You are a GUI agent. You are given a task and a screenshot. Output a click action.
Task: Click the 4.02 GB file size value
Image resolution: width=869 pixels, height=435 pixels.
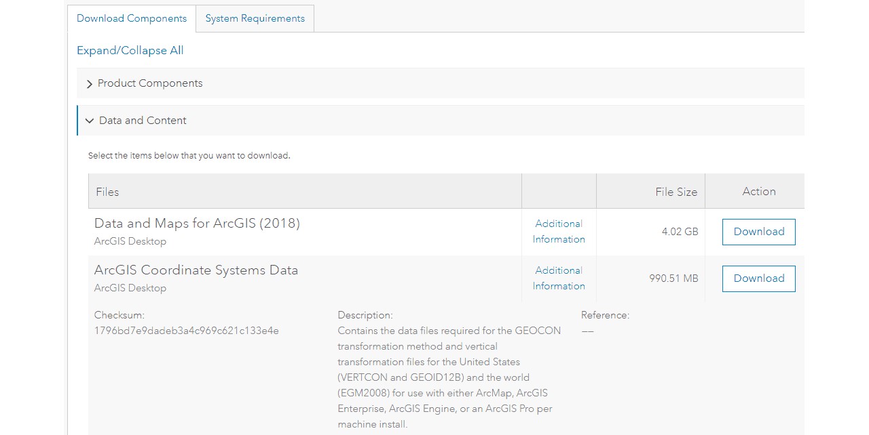point(680,231)
